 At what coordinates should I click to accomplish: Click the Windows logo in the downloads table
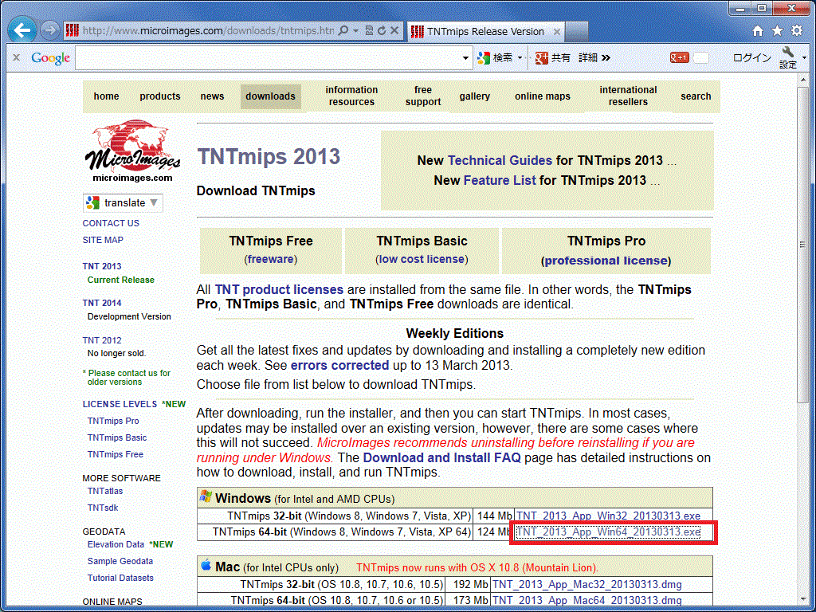[206, 496]
